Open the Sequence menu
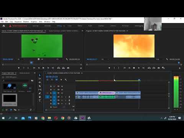184x138 pixels. [18, 22]
